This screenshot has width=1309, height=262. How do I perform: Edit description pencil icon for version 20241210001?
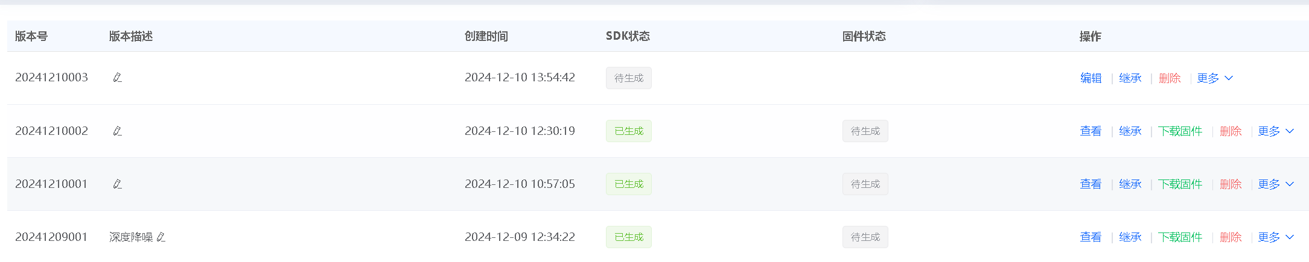pos(118,184)
